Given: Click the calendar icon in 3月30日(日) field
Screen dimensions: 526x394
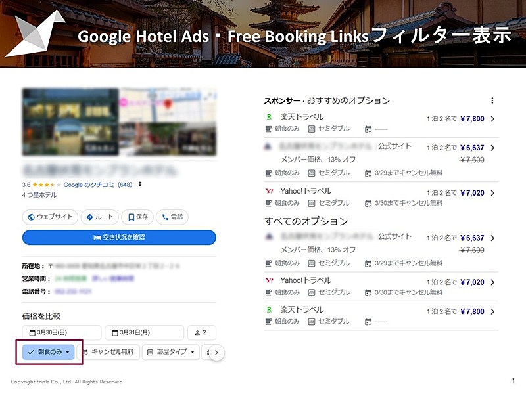Looking at the screenshot, I should point(32,333).
